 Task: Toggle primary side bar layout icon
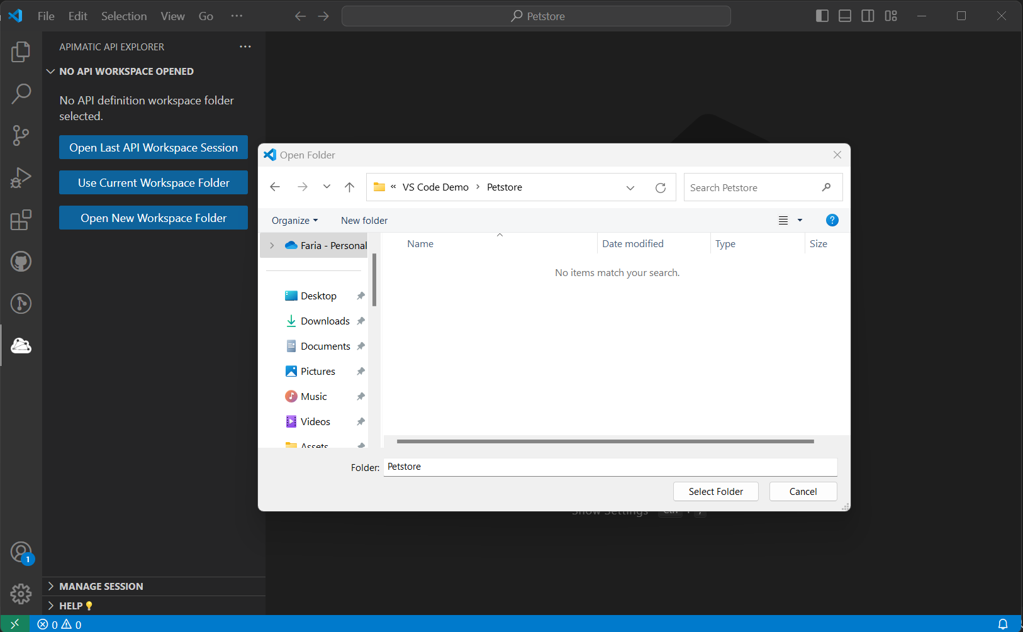pyautogui.click(x=822, y=16)
